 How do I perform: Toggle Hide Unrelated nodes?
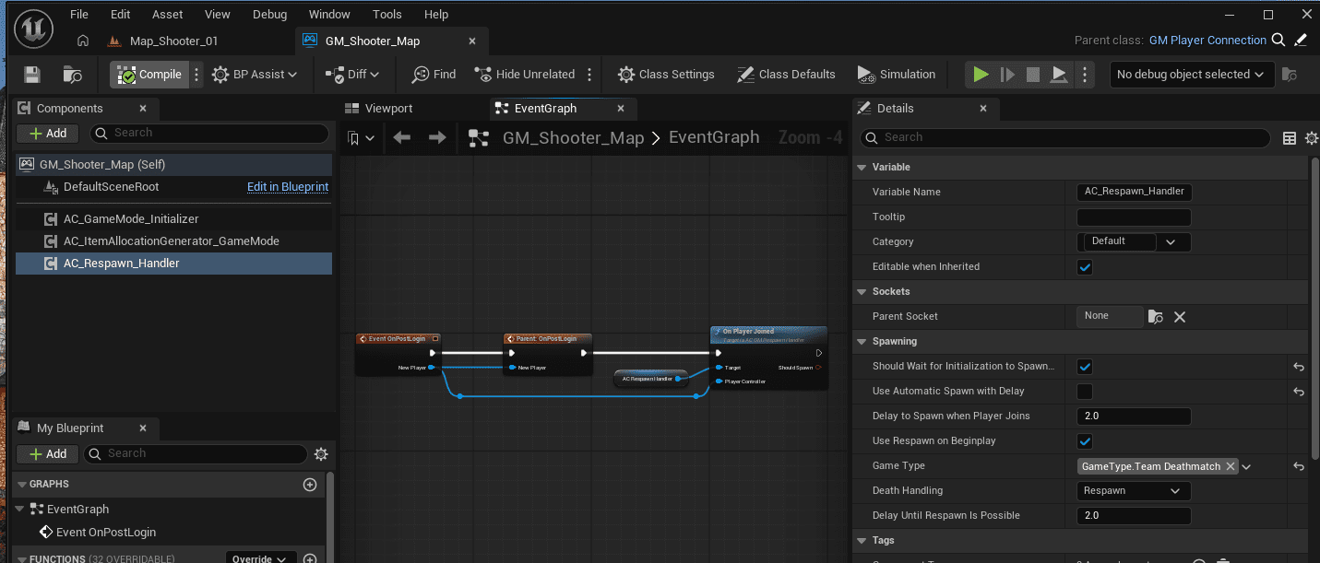pos(525,75)
